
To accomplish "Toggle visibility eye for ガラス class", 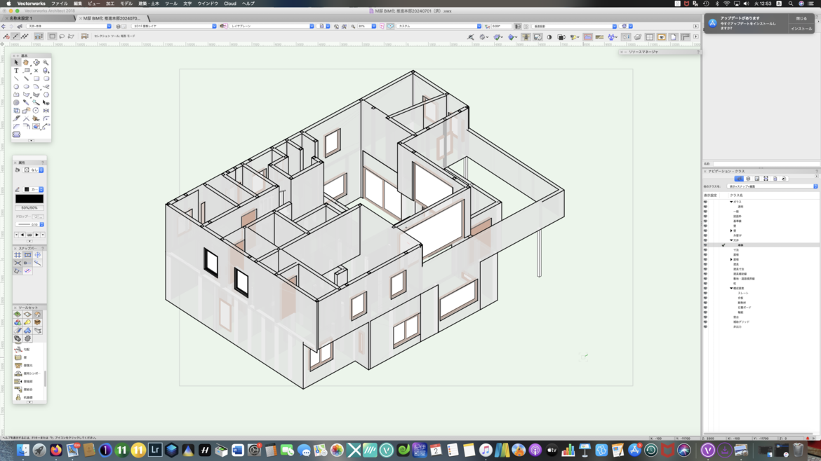I will pos(705,202).
